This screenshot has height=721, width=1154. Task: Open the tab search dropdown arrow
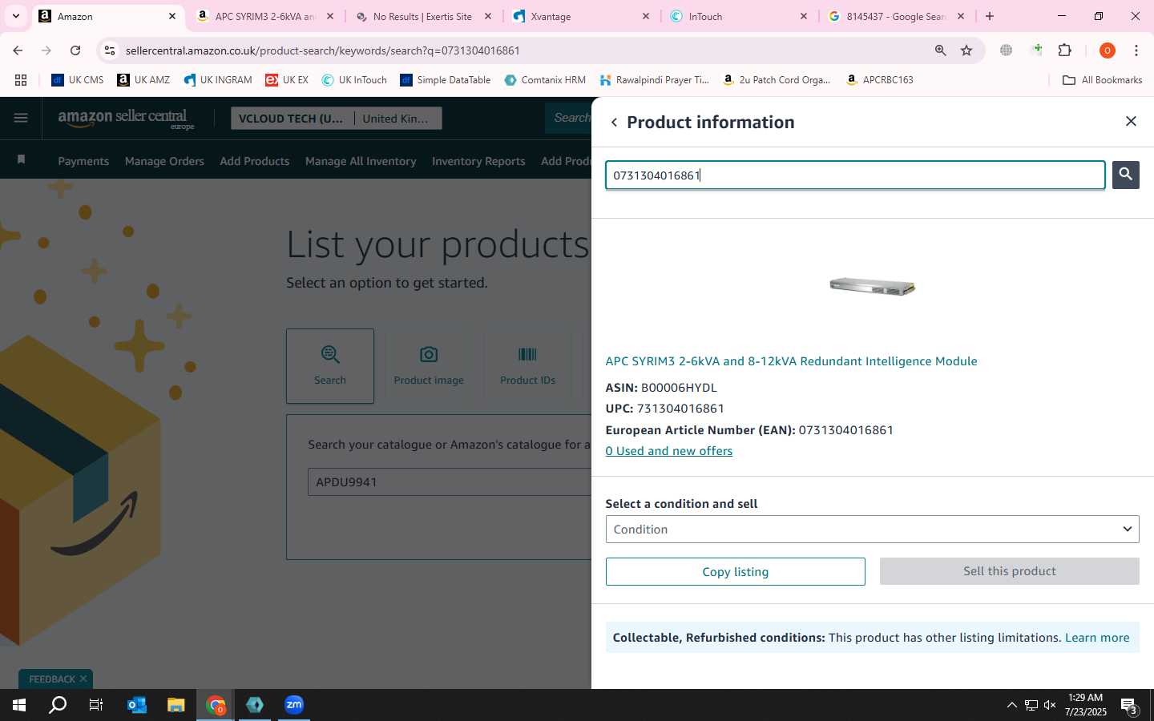pyautogui.click(x=15, y=16)
